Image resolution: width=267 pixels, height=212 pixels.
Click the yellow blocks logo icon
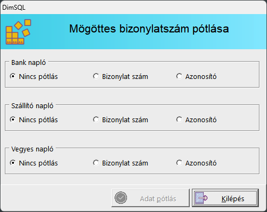[x=18, y=32]
